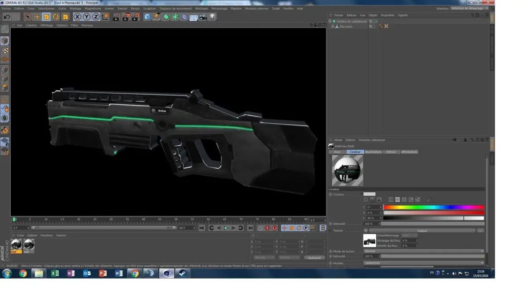
Task: Open the Modèle Lambertien dropdown
Action: pos(424,263)
